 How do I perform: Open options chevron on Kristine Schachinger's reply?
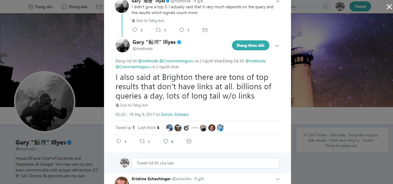278,179
